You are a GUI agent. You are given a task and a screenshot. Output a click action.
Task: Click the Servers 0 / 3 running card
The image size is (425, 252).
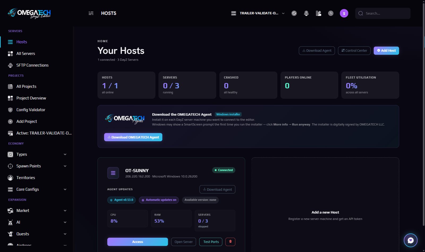187,85
